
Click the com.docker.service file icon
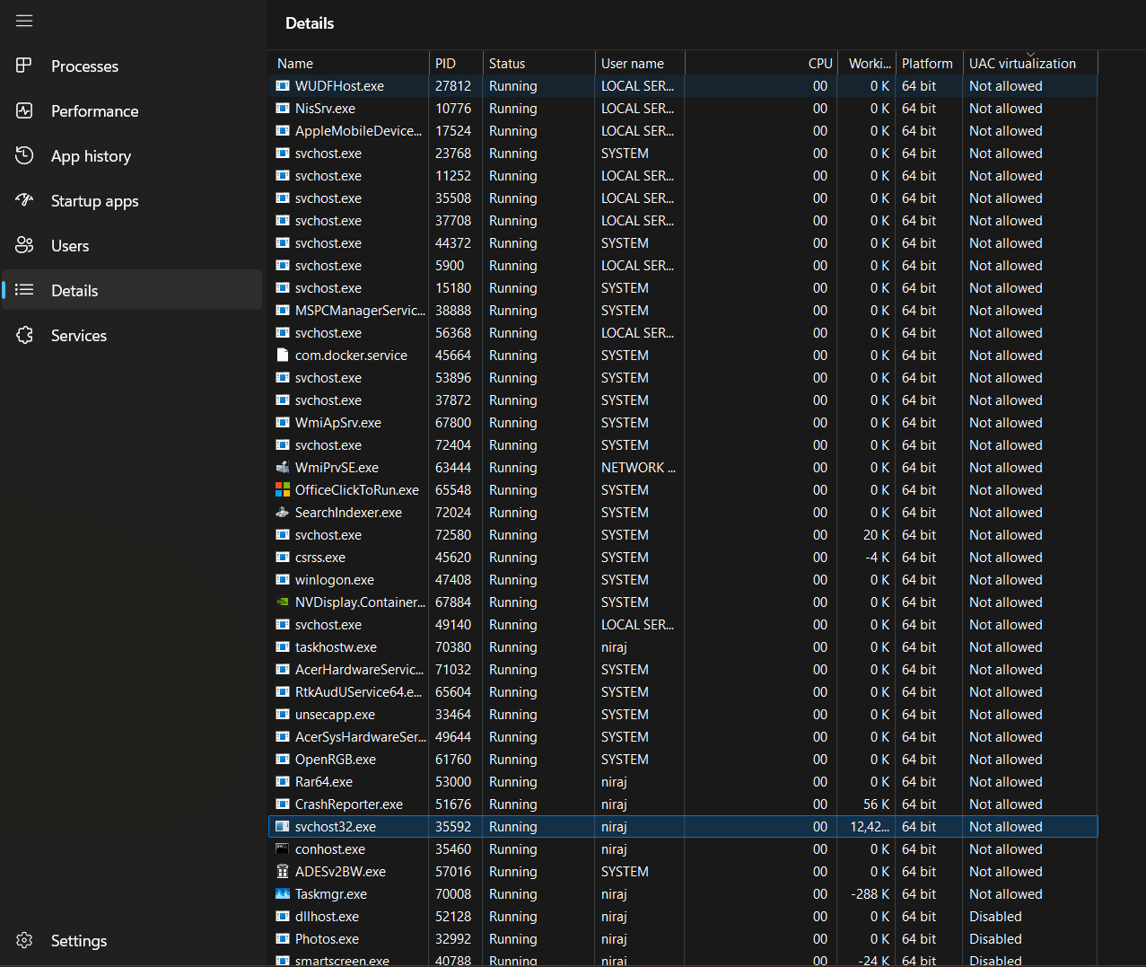point(283,356)
